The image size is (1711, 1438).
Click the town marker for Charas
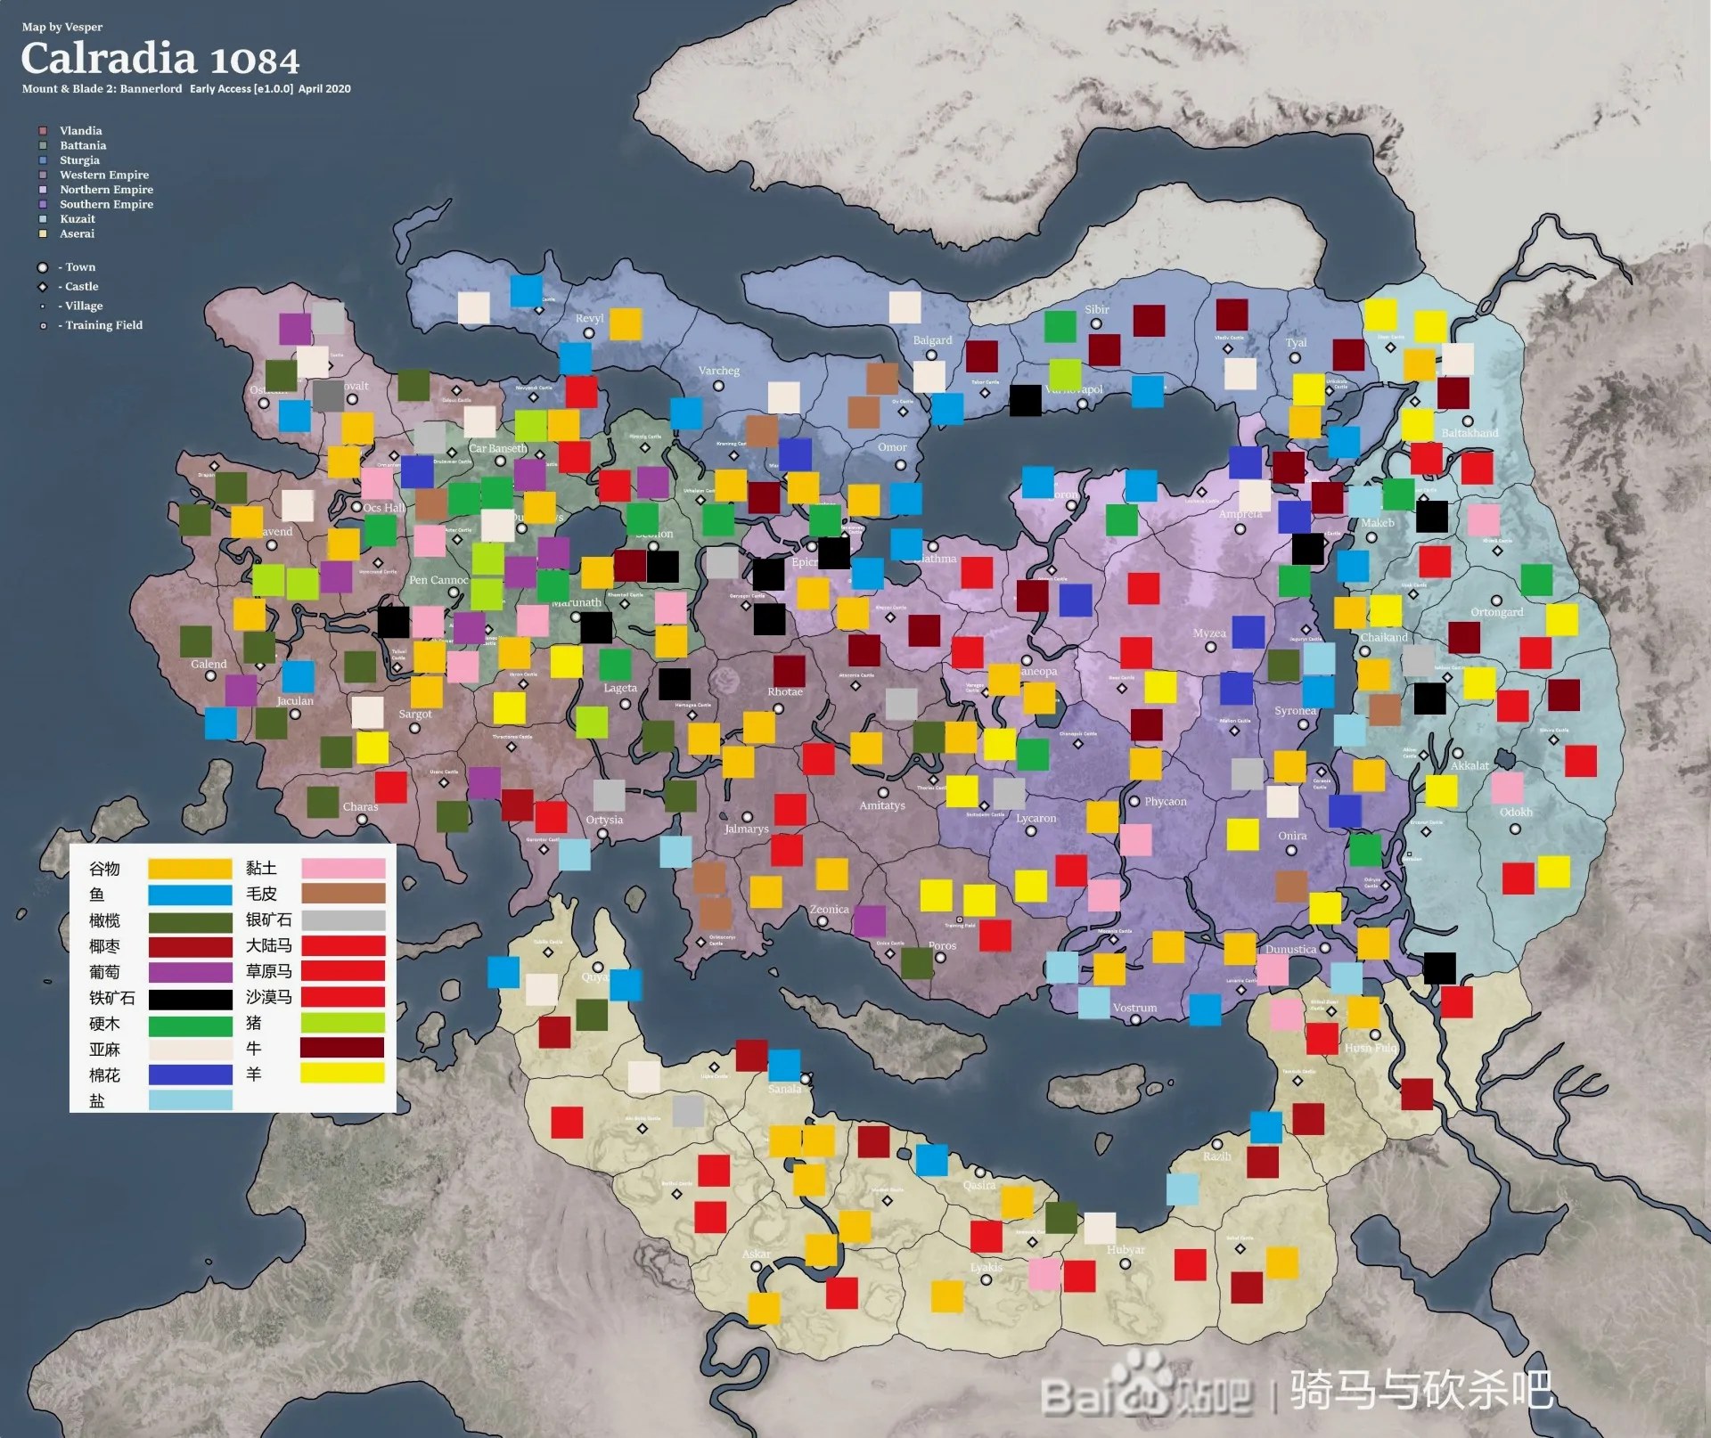[362, 820]
